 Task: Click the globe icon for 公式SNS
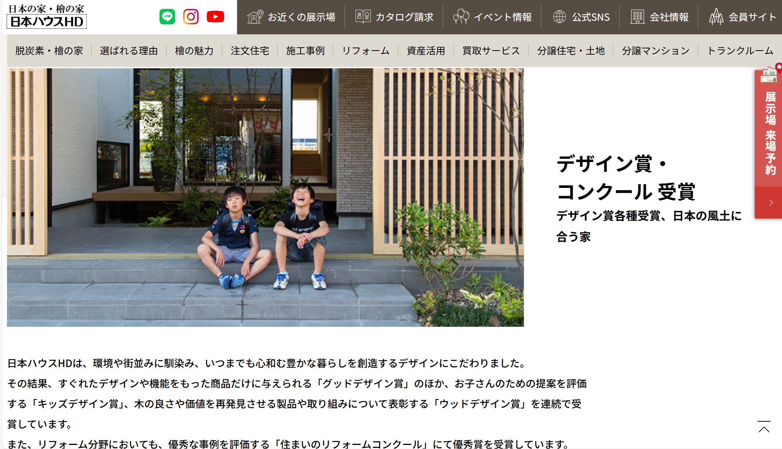[559, 17]
